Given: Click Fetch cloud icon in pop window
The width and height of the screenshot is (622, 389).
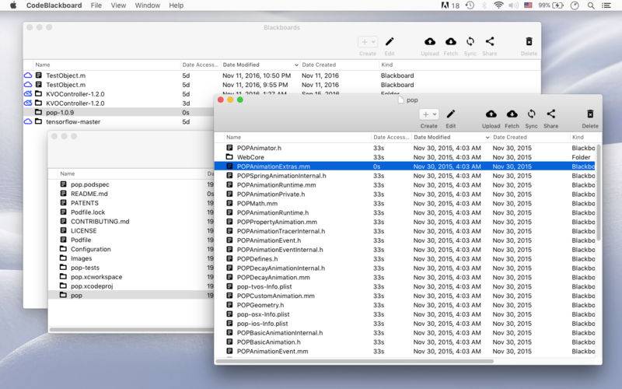Looking at the screenshot, I should tap(512, 114).
